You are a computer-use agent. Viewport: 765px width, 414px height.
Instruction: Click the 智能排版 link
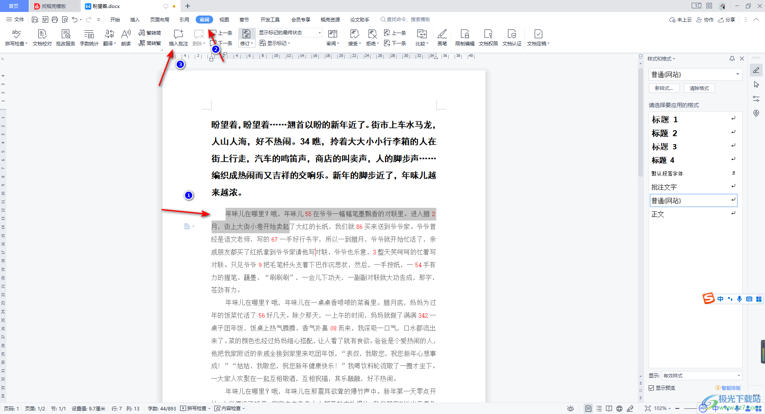(x=728, y=388)
